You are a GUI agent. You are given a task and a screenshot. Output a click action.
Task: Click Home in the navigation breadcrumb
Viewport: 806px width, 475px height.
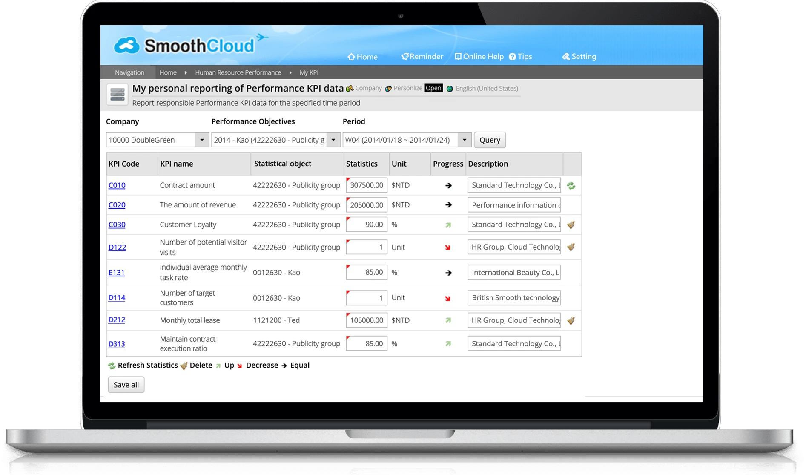[x=168, y=72]
